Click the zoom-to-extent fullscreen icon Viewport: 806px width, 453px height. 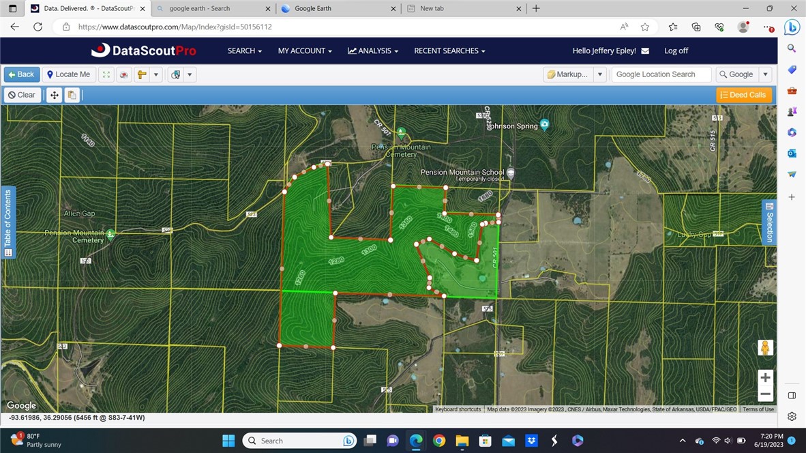[106, 74]
